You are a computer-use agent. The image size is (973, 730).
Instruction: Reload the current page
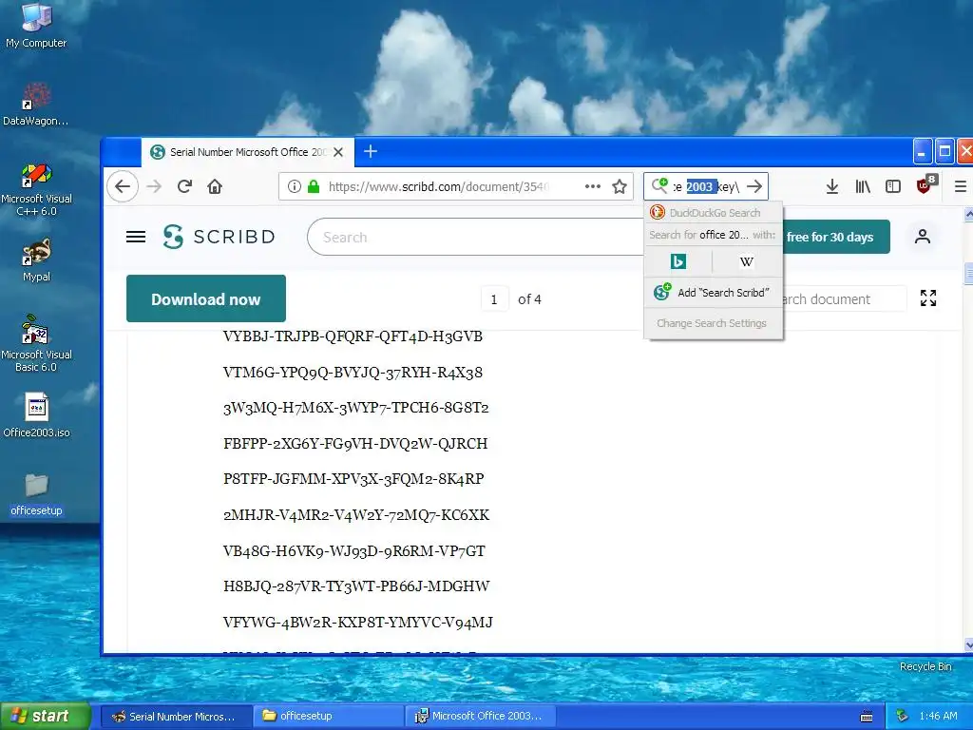click(x=184, y=186)
